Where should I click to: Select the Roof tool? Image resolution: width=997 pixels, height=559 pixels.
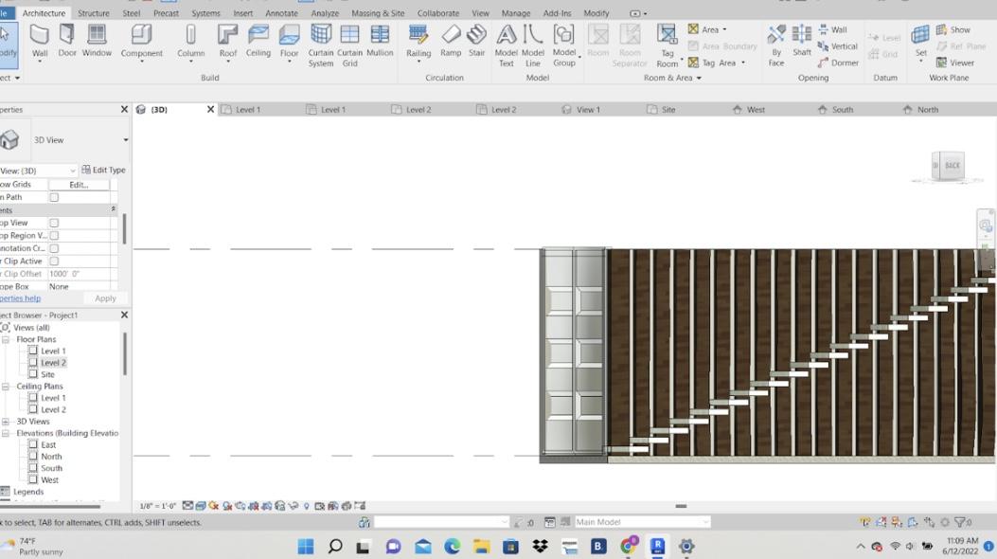[227, 42]
